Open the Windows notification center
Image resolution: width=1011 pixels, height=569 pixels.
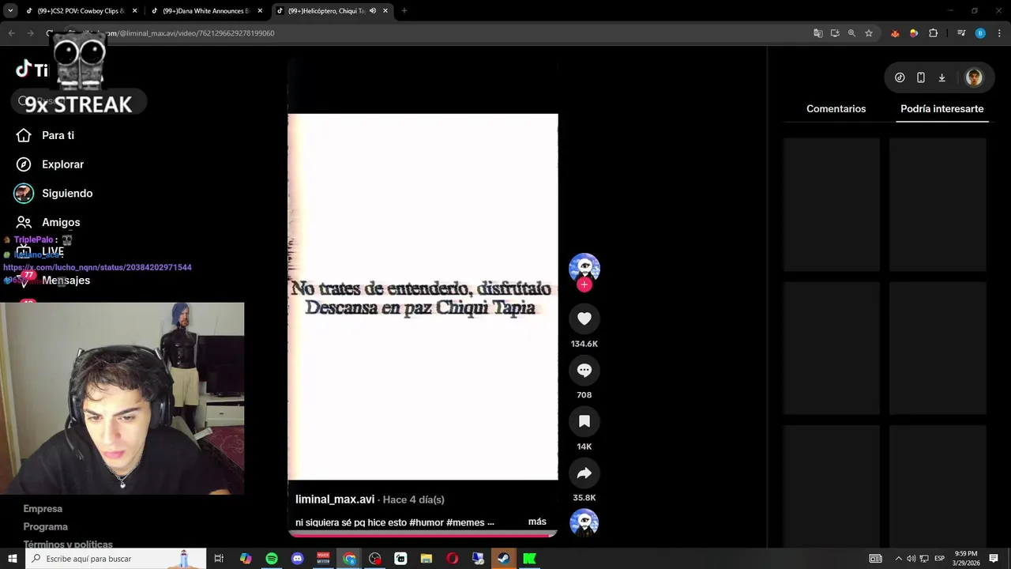coord(993,559)
